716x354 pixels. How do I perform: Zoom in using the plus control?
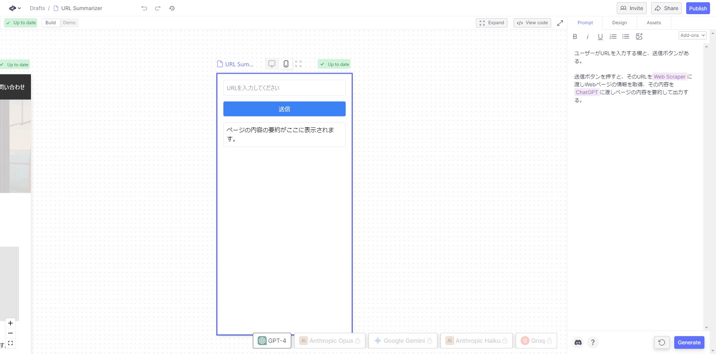(10, 323)
